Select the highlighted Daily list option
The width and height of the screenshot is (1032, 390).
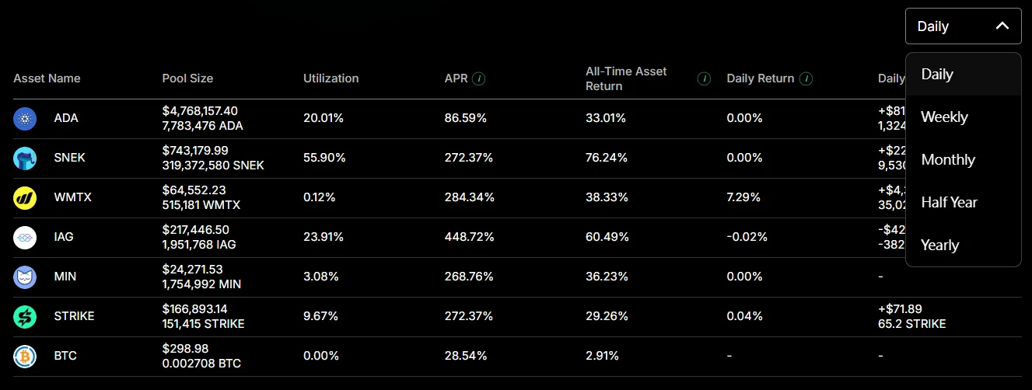937,75
